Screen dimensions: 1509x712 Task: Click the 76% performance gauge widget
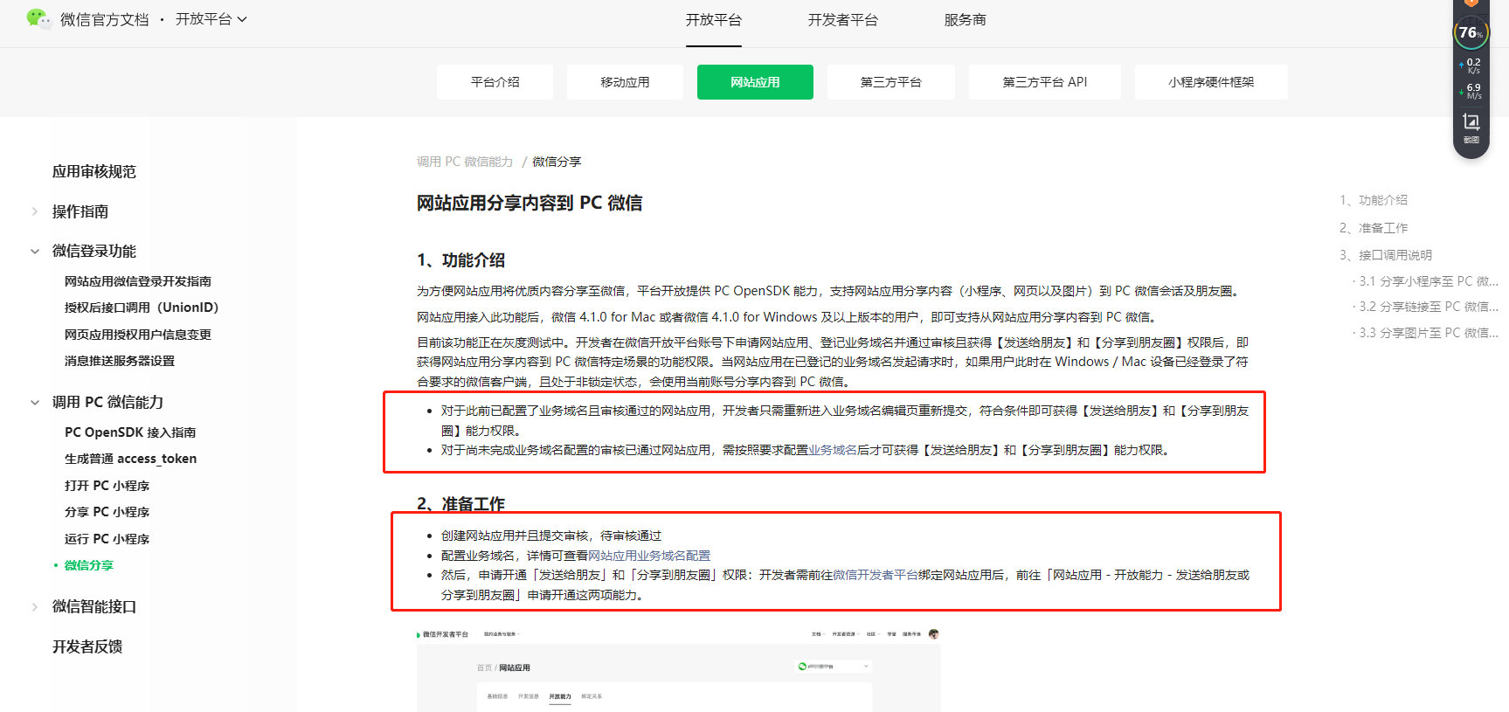(x=1471, y=33)
